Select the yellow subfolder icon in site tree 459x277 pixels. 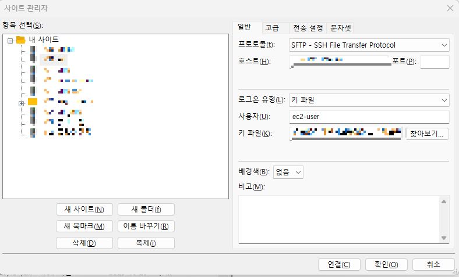(33, 102)
